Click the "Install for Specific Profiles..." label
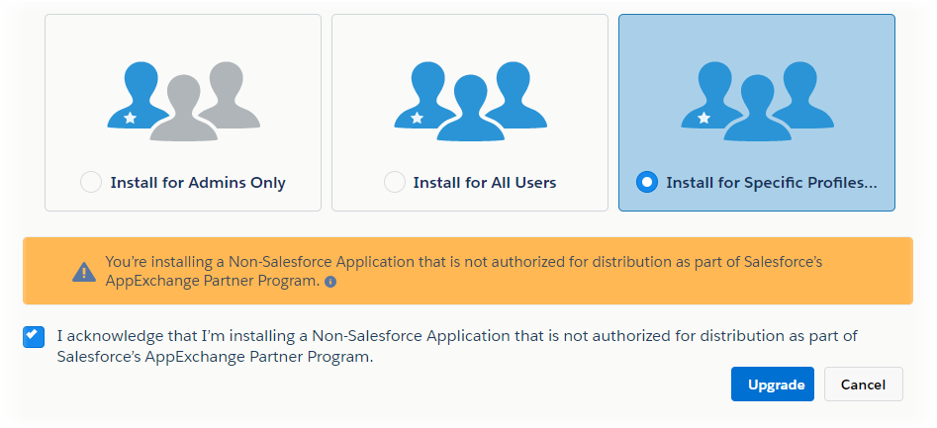This screenshot has height=428, width=937. (x=772, y=182)
